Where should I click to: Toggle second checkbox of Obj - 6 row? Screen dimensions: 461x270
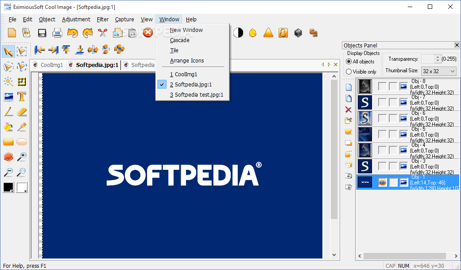pyautogui.click(x=393, y=118)
